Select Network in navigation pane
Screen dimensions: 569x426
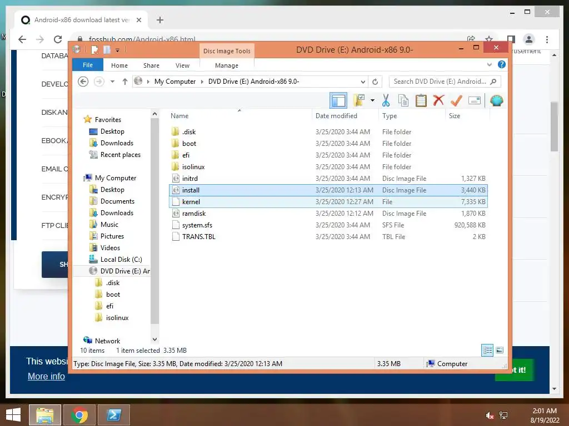click(107, 341)
